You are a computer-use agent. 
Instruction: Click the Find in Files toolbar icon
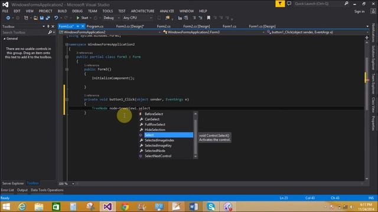167,18
